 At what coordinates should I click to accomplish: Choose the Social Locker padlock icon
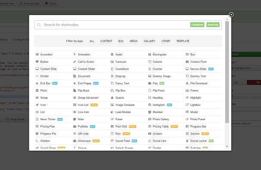(187, 141)
